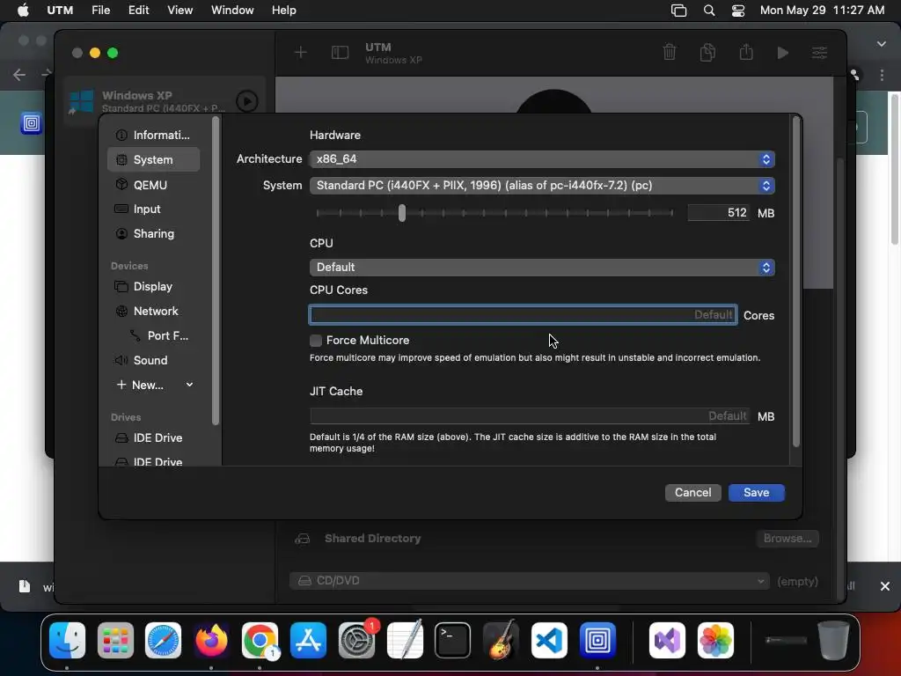Open Network device settings
This screenshot has height=676, width=901.
153,311
